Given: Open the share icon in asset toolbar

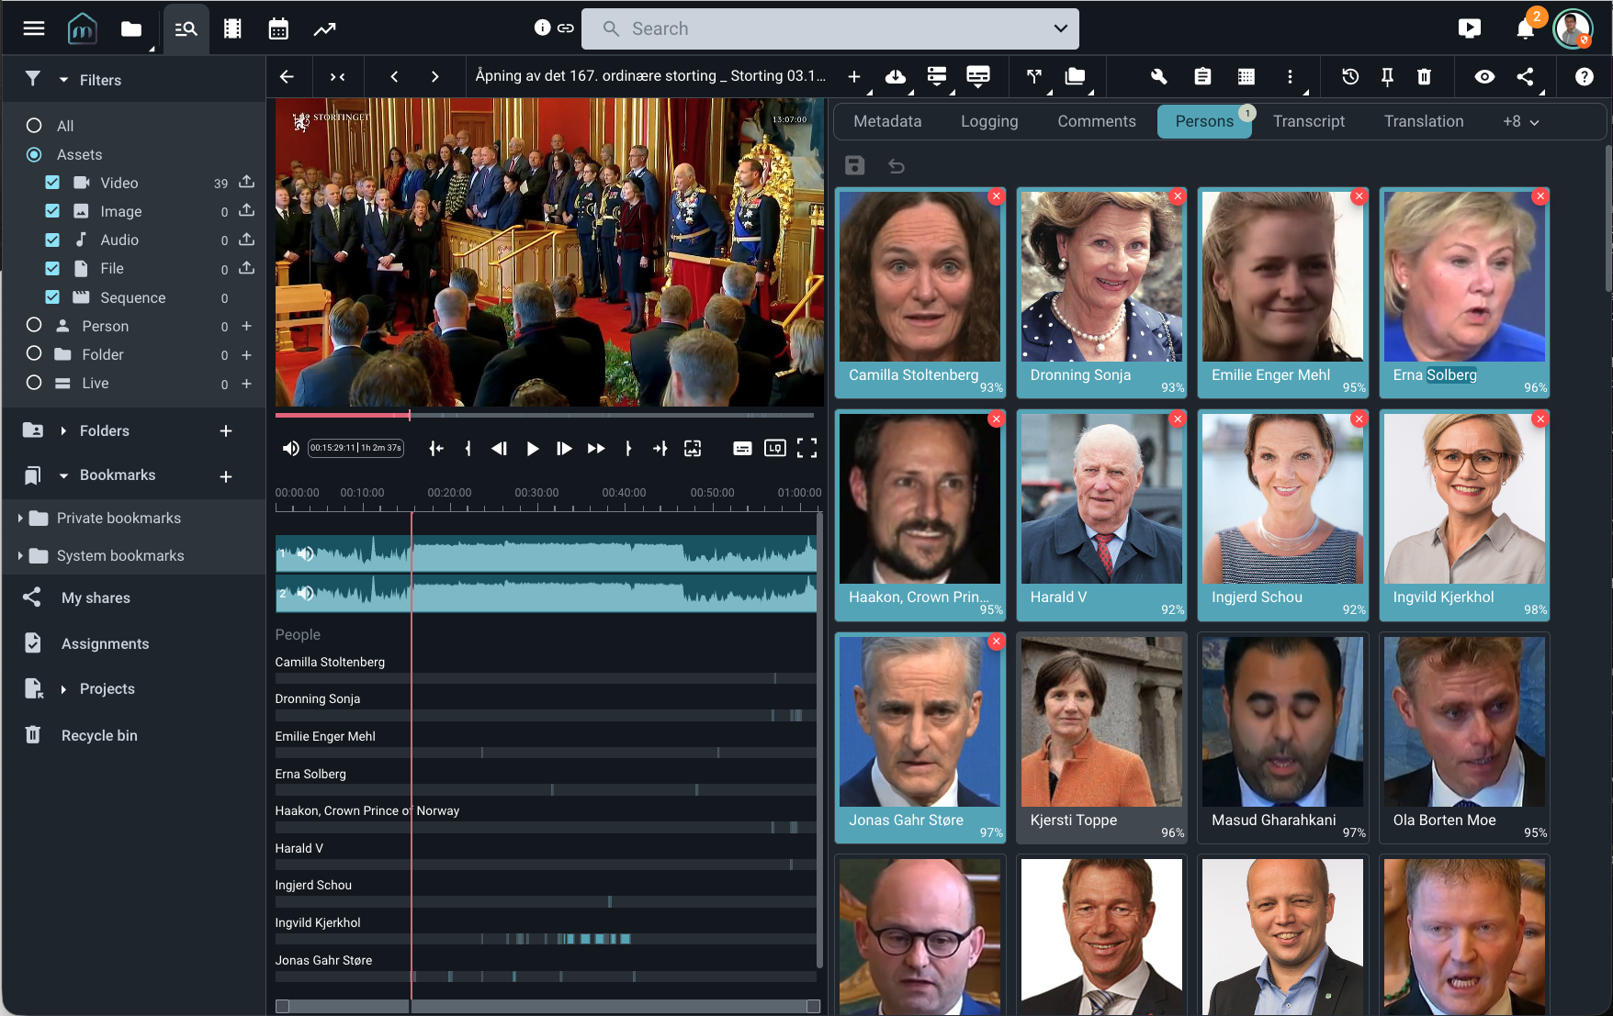Looking at the screenshot, I should (x=1525, y=77).
